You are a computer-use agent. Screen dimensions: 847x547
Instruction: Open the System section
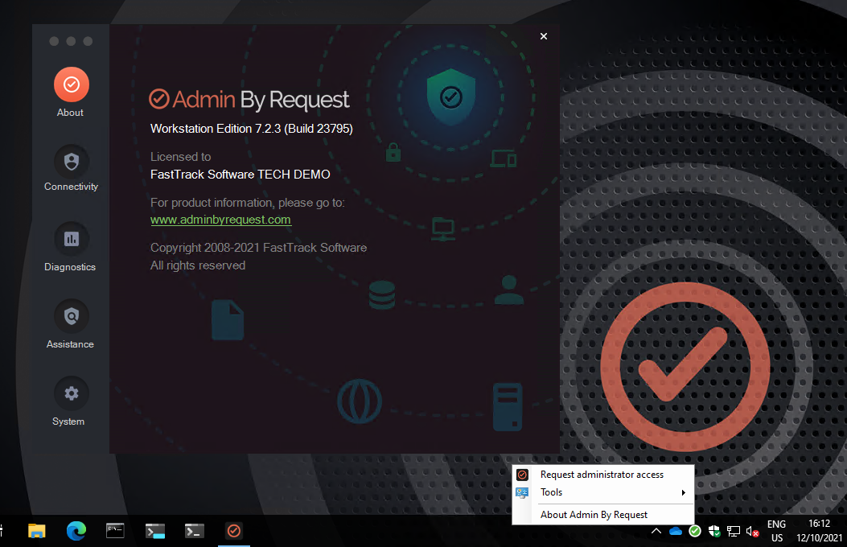tap(72, 393)
